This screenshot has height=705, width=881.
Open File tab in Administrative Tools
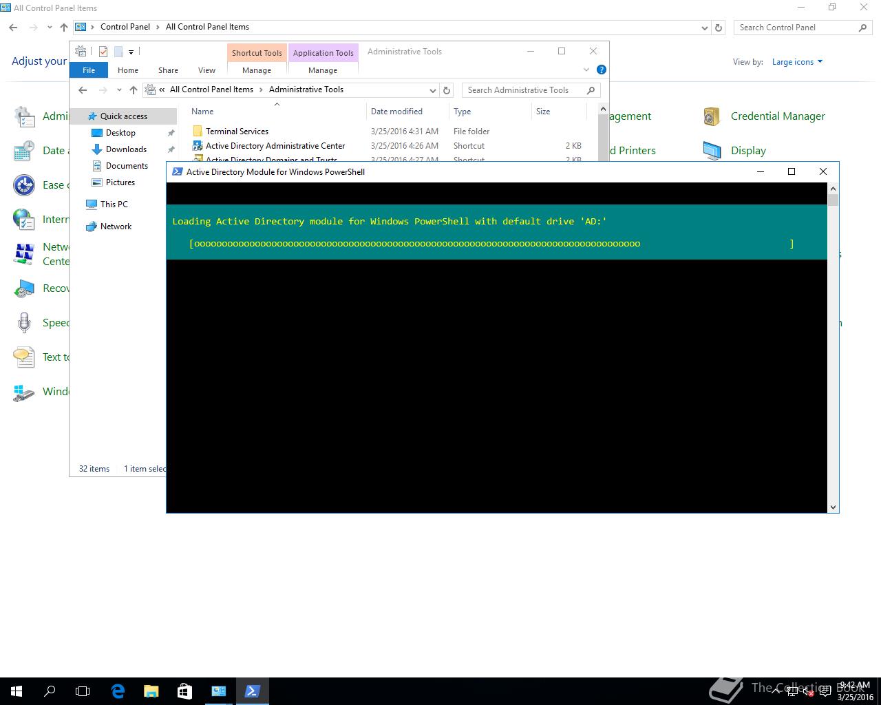click(89, 70)
